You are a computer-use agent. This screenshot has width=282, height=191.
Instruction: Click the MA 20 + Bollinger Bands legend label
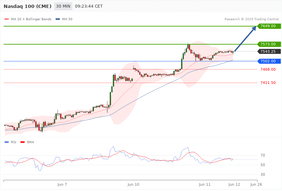pos(31,19)
